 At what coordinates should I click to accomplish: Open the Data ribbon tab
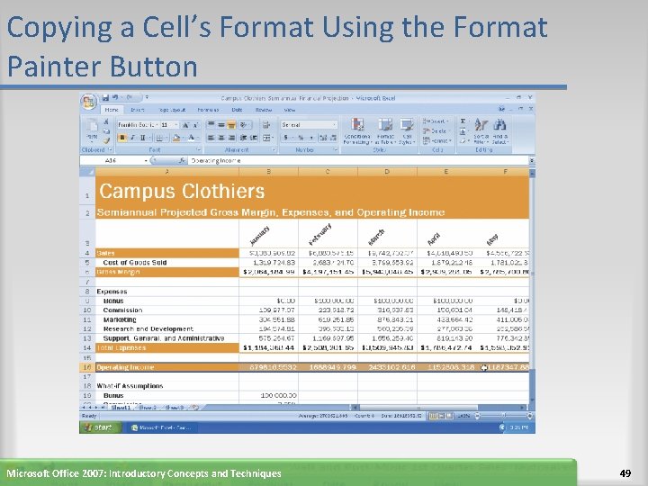click(237, 110)
